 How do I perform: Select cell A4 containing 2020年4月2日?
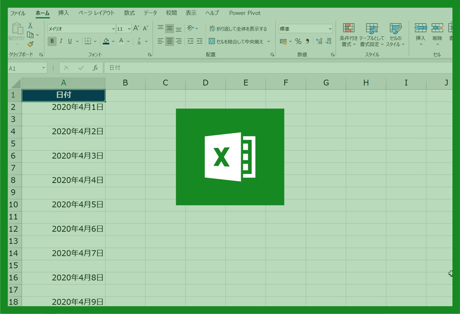coord(64,132)
